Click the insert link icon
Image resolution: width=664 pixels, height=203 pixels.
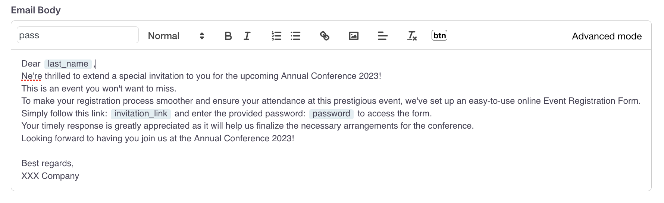coord(325,36)
